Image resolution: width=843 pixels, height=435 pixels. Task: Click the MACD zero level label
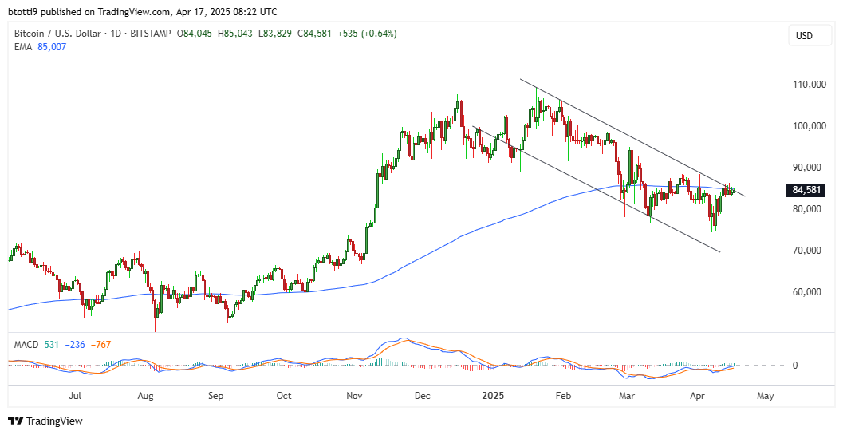tap(794, 366)
